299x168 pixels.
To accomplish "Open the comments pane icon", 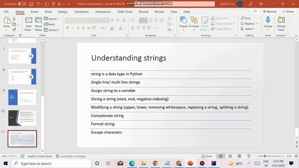I will coord(255,11).
